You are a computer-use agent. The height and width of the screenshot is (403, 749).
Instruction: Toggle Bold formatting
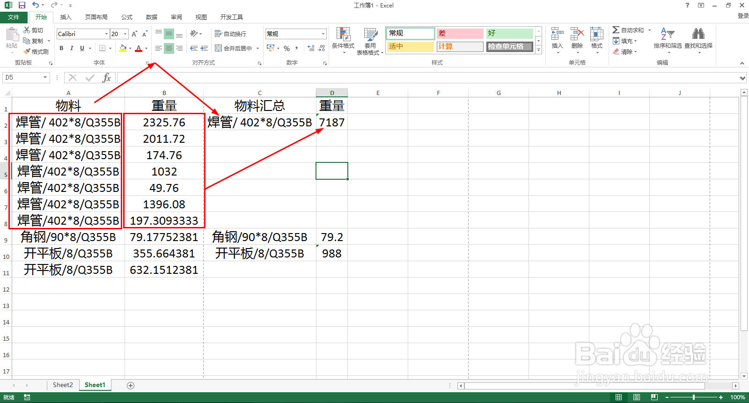coord(61,48)
